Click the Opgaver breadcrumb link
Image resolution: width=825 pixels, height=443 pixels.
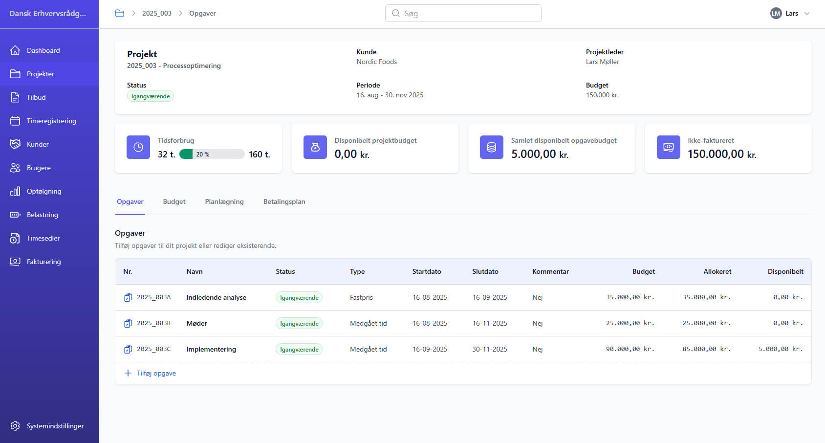(x=202, y=13)
